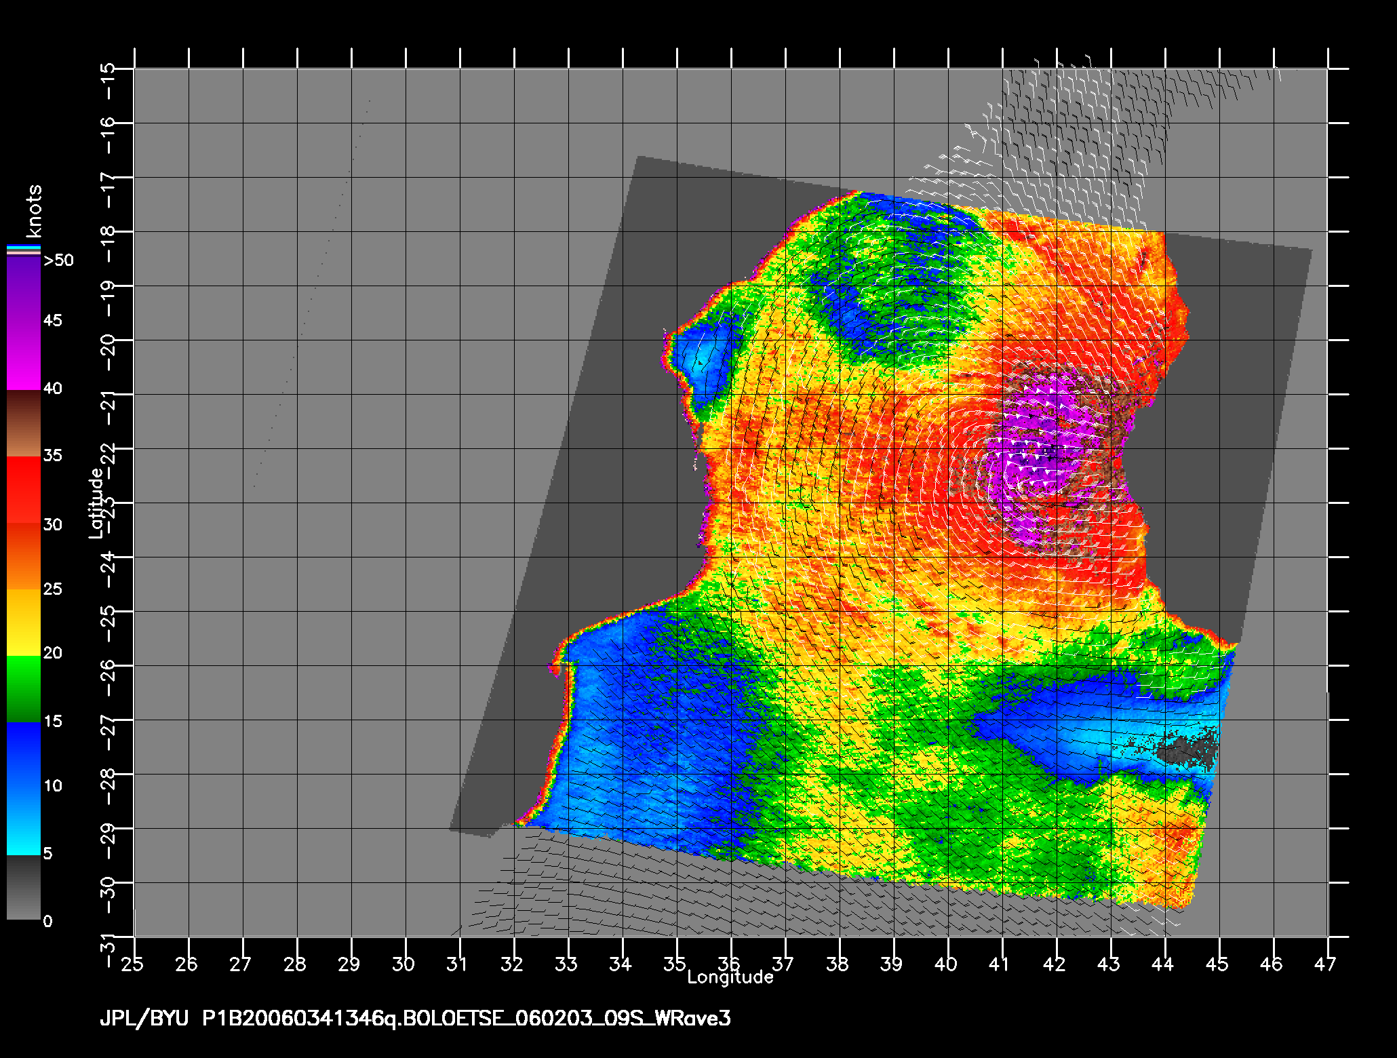Click the orange 25-30 knot colorbar segment
Screen dimensions: 1397x1058
(24, 556)
